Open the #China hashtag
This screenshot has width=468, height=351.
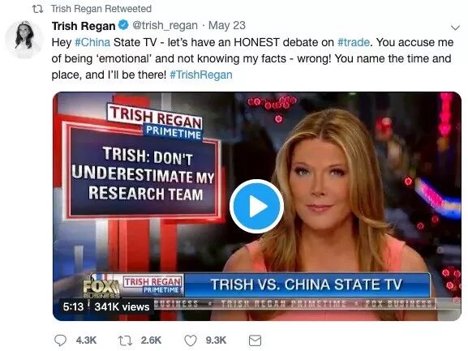[92, 42]
